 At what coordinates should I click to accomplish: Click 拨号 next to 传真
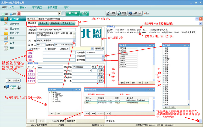click(x=100, y=81)
